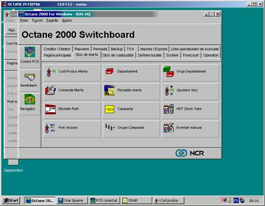Click Octane 20... taskbar button

(x=40, y=201)
